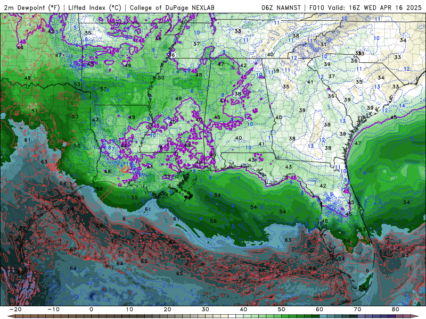Click the -10 label on the color scale
This screenshot has width=426, height=319.
pyautogui.click(x=53, y=309)
